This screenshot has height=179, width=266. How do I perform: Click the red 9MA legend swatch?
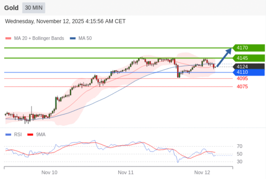[x=30, y=135]
